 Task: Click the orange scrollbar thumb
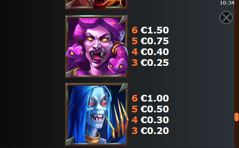click(236, 117)
